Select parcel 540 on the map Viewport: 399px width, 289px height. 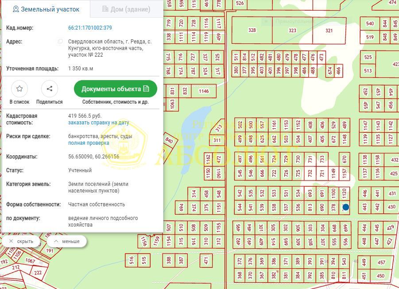click(370, 23)
